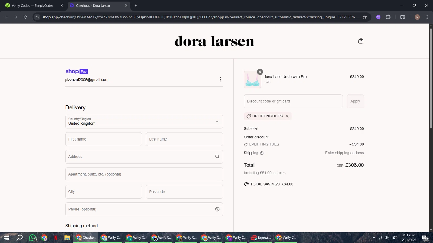Click the Apartment, suite field

click(x=144, y=174)
